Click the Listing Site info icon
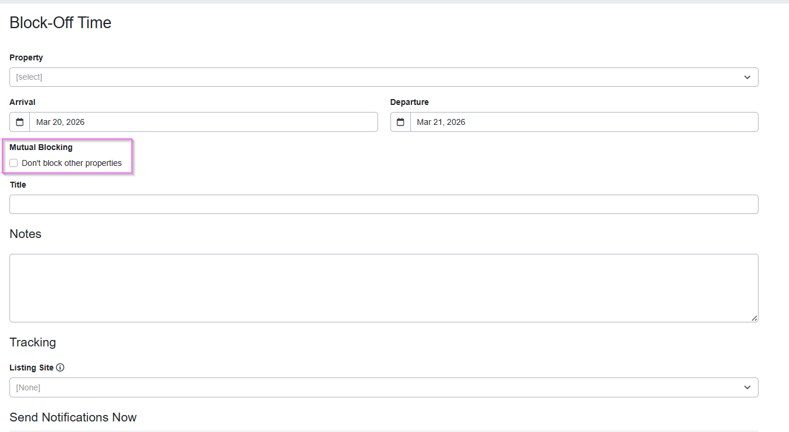The image size is (789, 432). click(x=60, y=368)
